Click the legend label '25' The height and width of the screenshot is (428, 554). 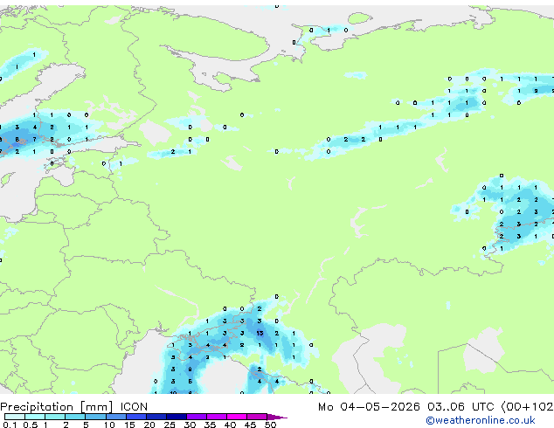click(170, 425)
